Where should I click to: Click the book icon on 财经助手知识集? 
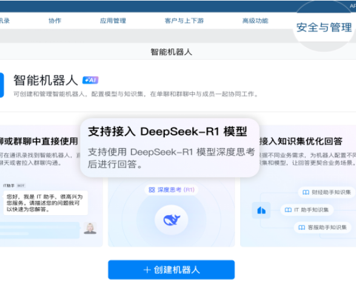306,192
